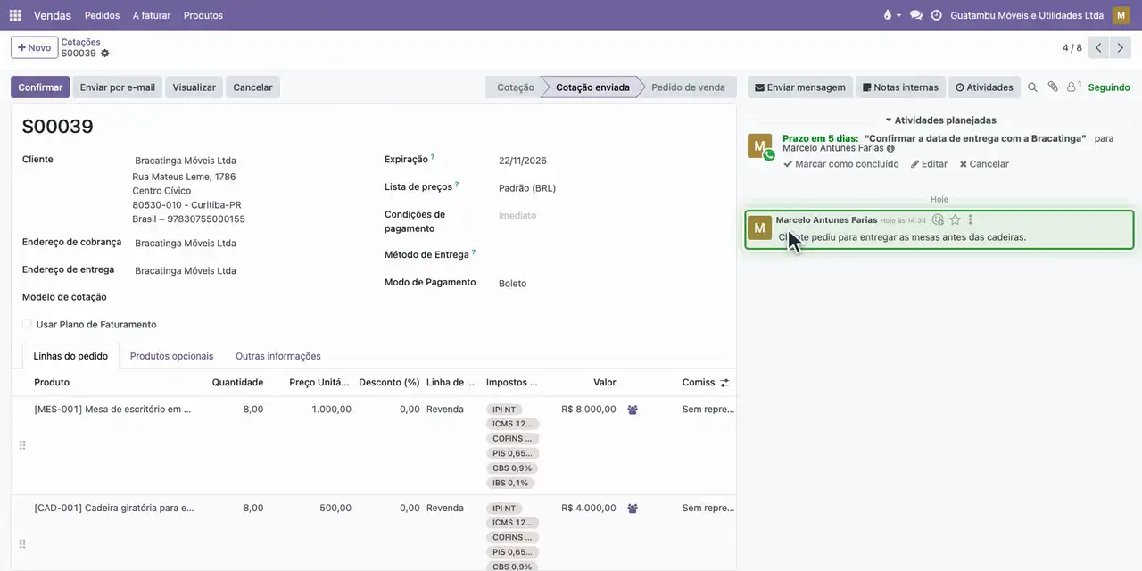
Task: Open the Lista de preços dropdown field
Action: tap(610, 188)
